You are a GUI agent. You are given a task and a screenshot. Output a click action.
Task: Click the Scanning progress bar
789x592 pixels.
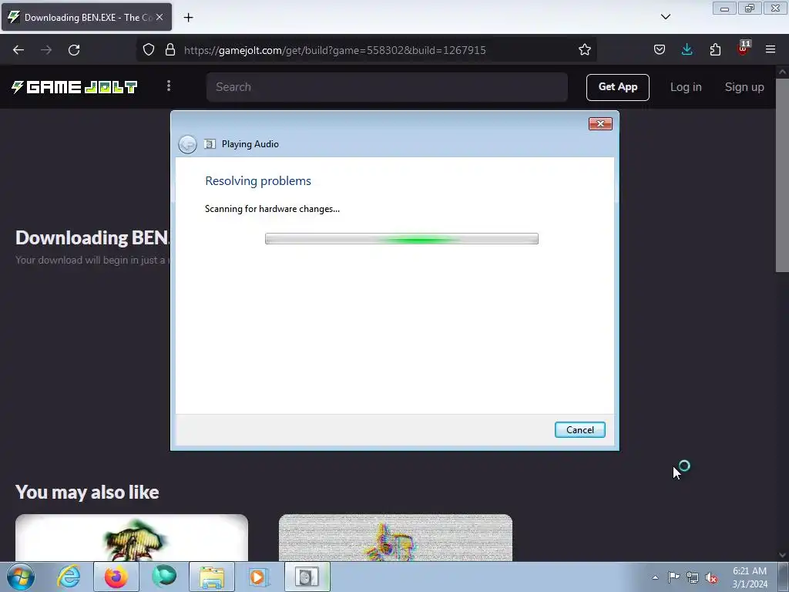(x=401, y=239)
